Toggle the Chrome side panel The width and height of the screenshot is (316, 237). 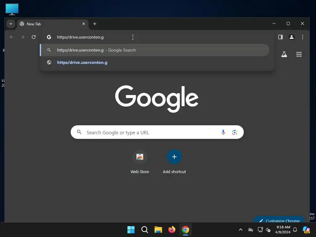tap(281, 37)
